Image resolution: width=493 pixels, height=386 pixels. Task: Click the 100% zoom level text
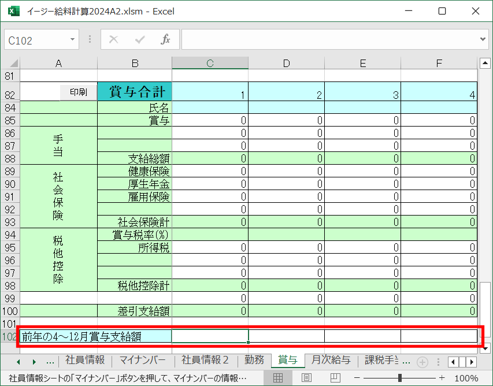pos(466,378)
